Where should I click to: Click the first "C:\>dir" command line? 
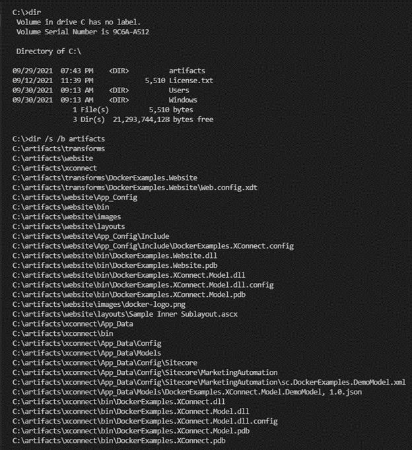click(26, 13)
